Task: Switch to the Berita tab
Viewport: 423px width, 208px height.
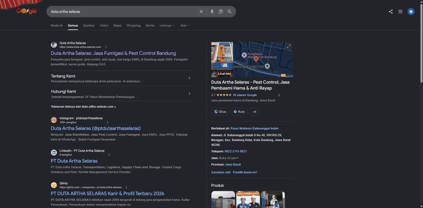Action: pos(150,26)
